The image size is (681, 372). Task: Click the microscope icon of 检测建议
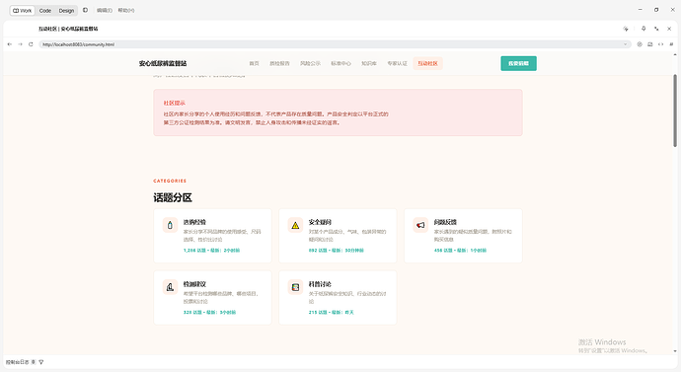[170, 287]
